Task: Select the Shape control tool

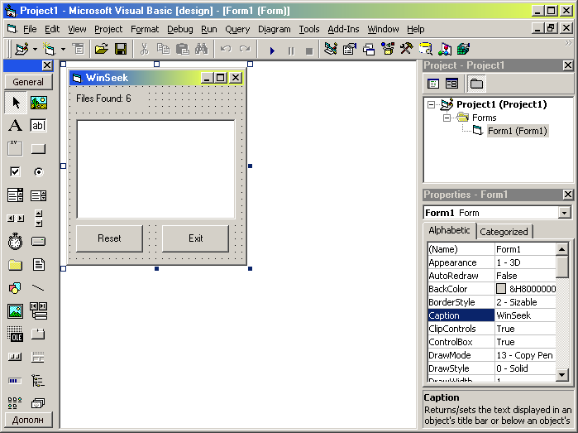Action: pos(15,288)
